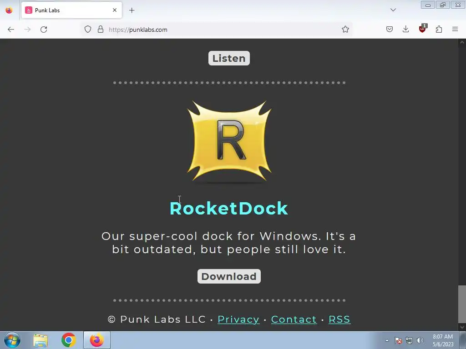Open the Downloads panel icon

405,29
